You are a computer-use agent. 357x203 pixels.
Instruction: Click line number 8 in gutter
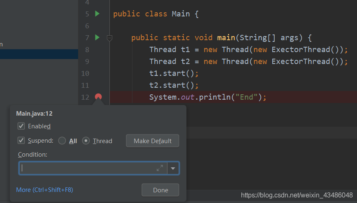pyautogui.click(x=87, y=50)
